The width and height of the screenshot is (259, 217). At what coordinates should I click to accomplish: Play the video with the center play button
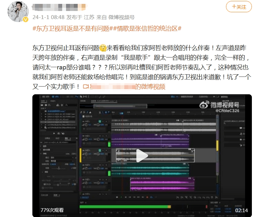point(142,156)
